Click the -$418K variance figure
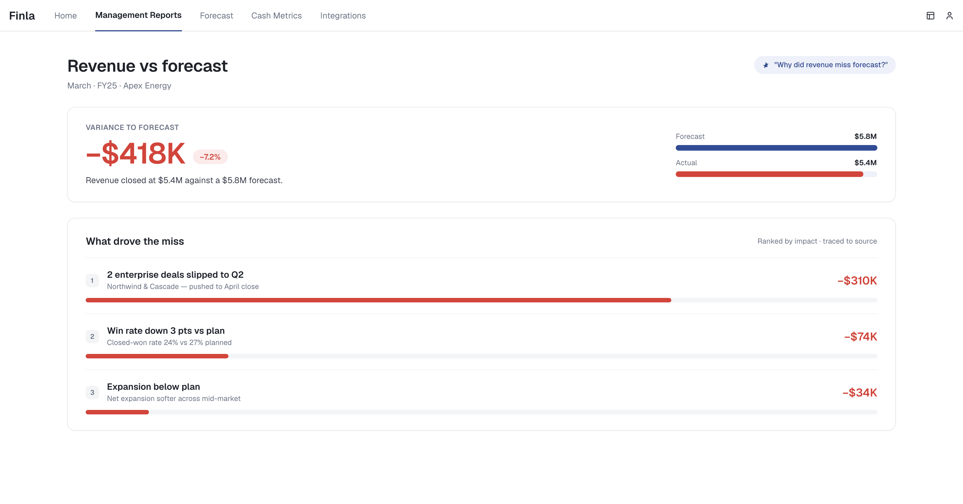 (135, 153)
